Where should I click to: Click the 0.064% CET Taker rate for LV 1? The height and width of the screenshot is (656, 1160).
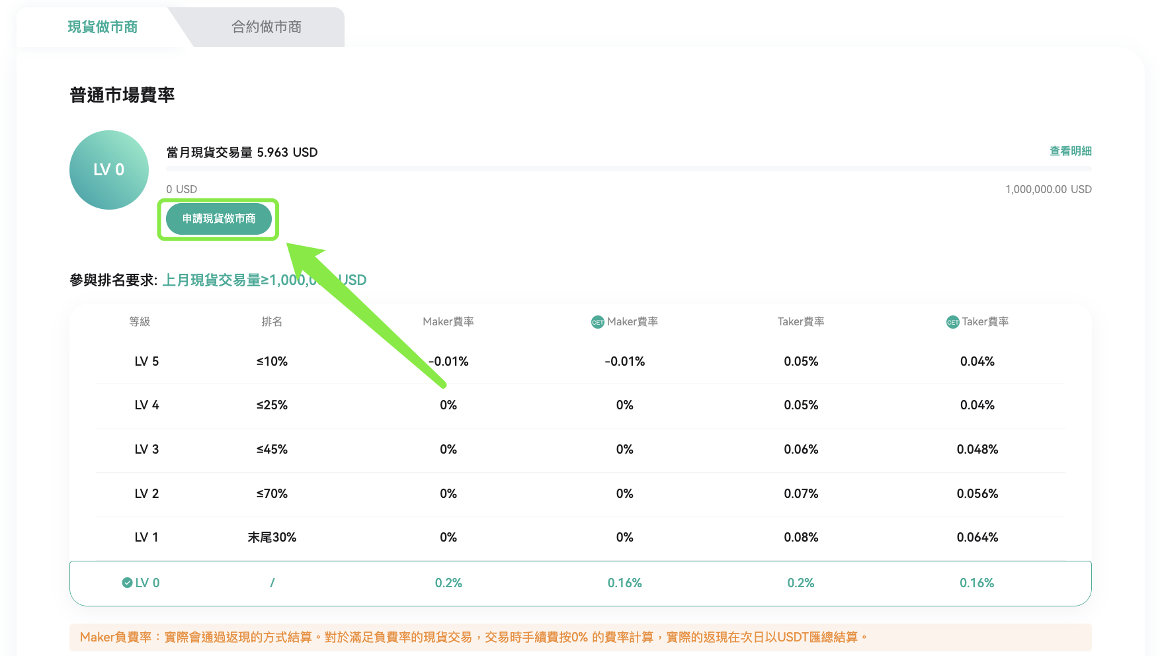(977, 538)
